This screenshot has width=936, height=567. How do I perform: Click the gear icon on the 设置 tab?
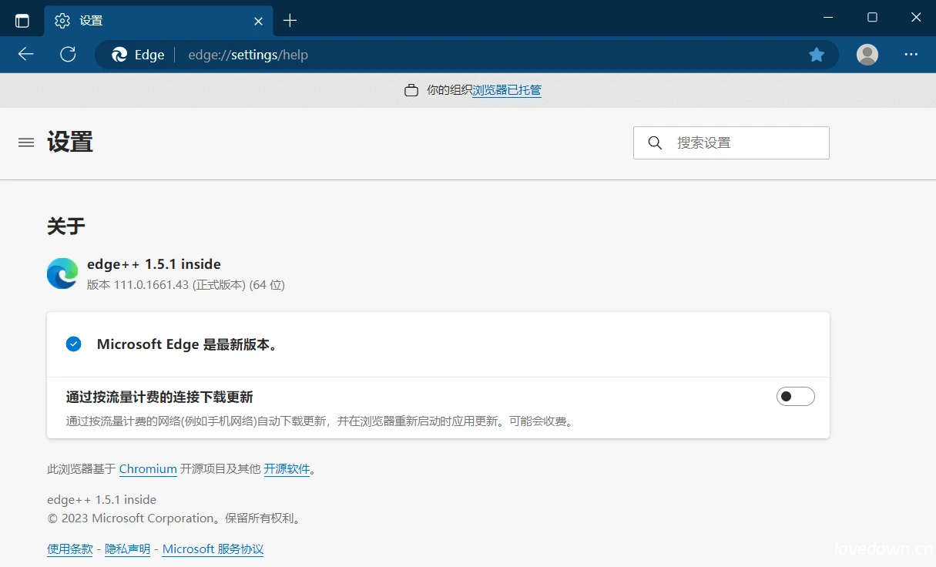point(62,21)
